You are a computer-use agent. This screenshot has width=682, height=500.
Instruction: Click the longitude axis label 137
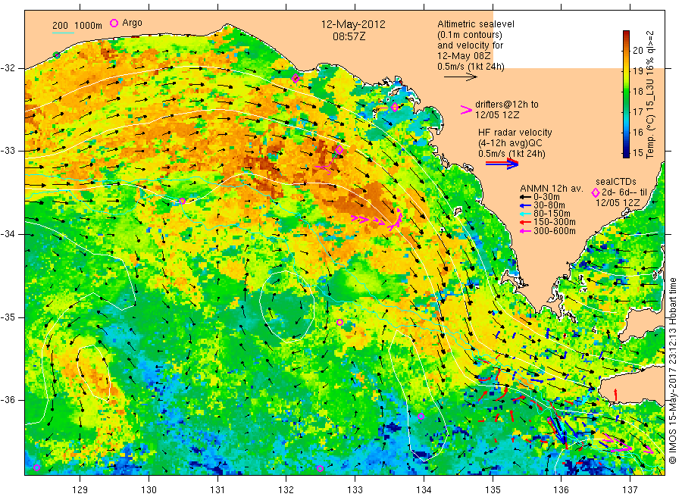point(630,490)
